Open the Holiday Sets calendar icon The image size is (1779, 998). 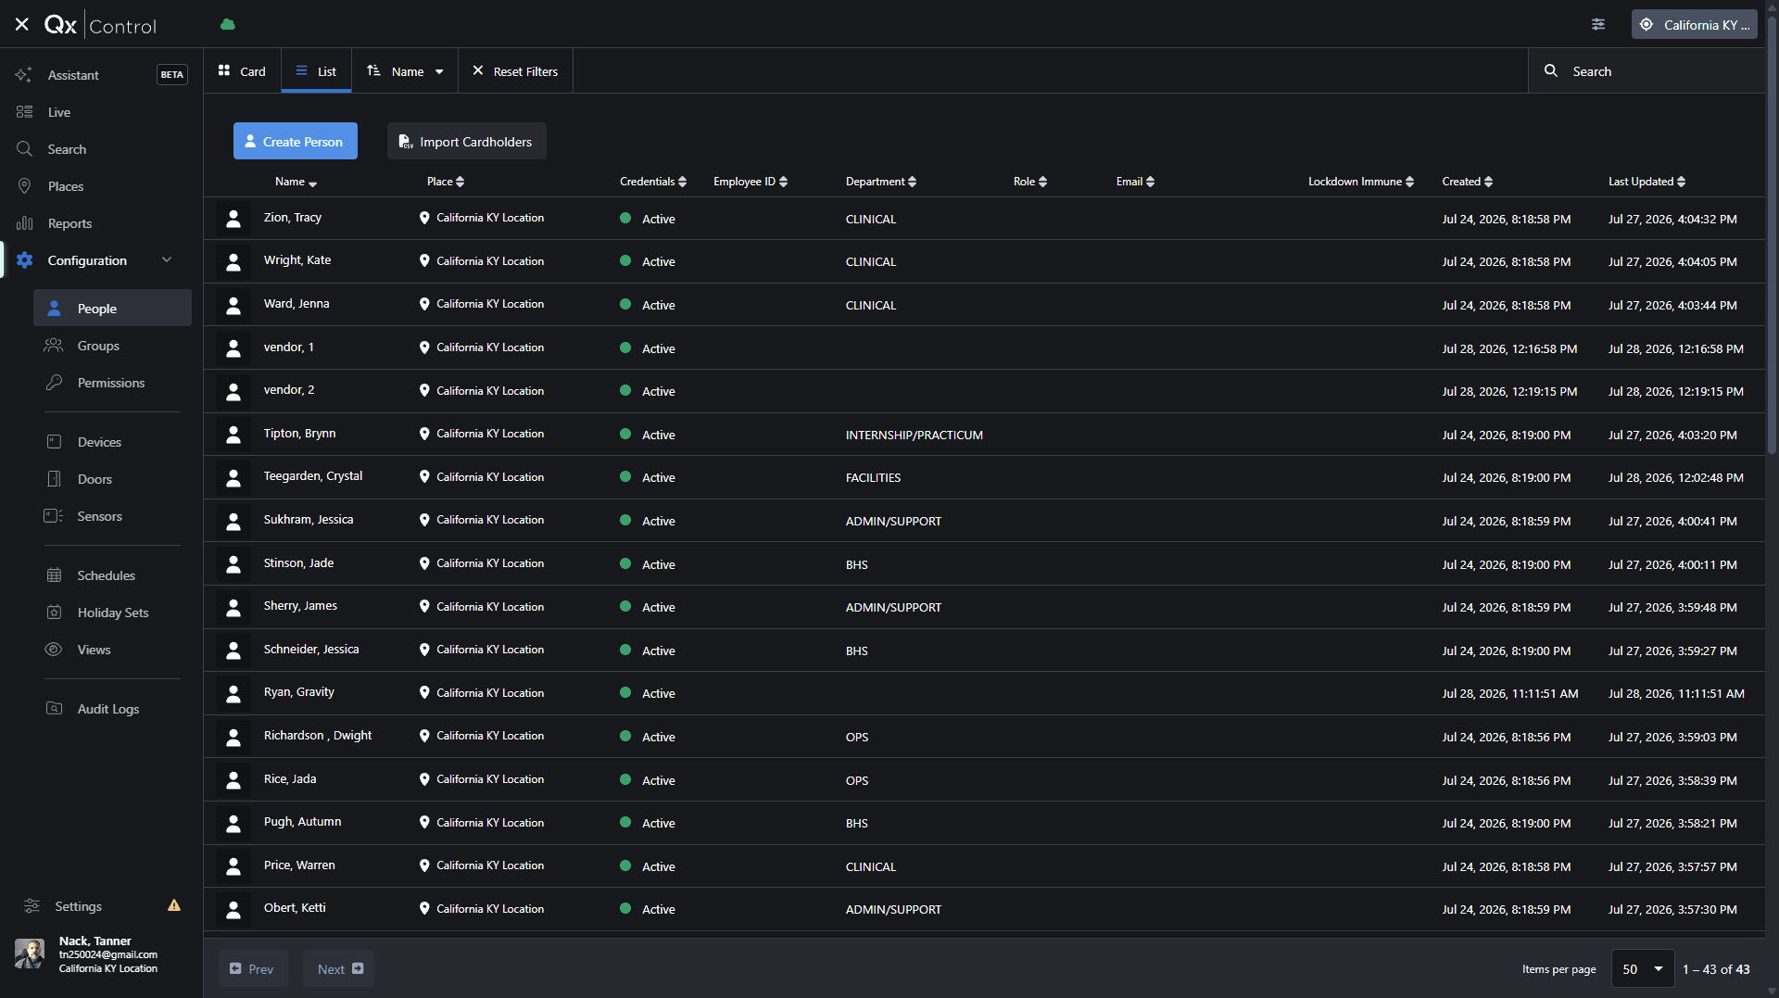click(x=54, y=613)
